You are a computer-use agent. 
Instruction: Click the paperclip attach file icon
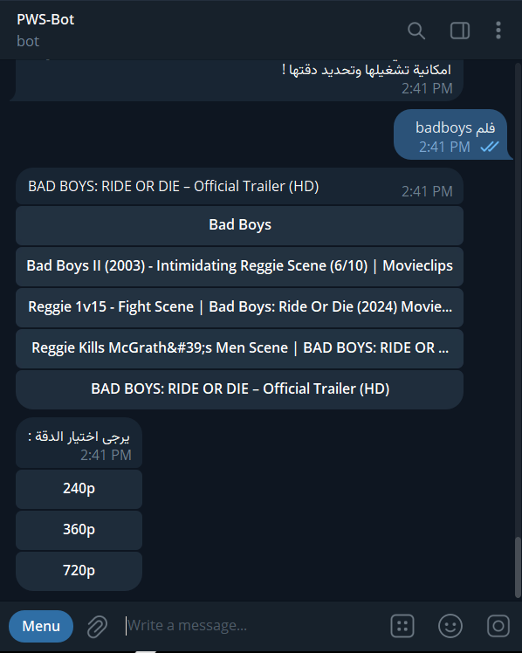pos(97,626)
